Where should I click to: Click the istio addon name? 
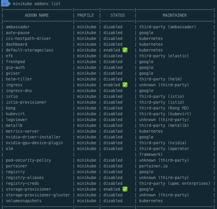(x=12, y=96)
